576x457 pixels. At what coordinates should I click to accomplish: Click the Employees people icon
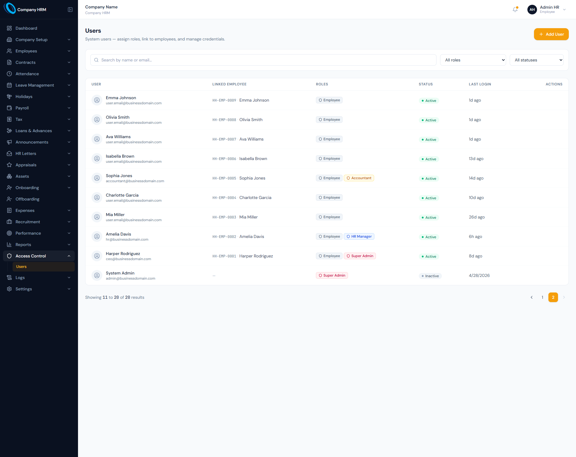point(9,51)
